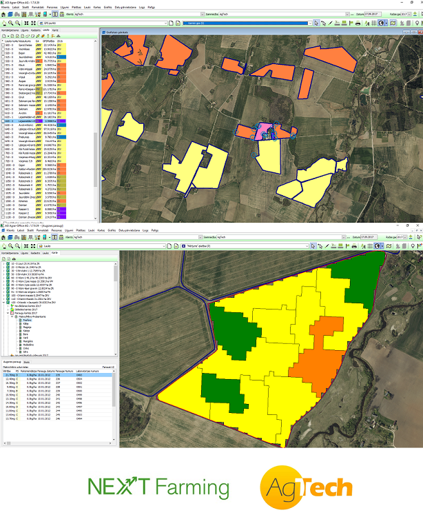Expand the 10 - 0 Lauri tree node
Image resolution: width=423 pixels, height=517 pixels.
coord(4,264)
